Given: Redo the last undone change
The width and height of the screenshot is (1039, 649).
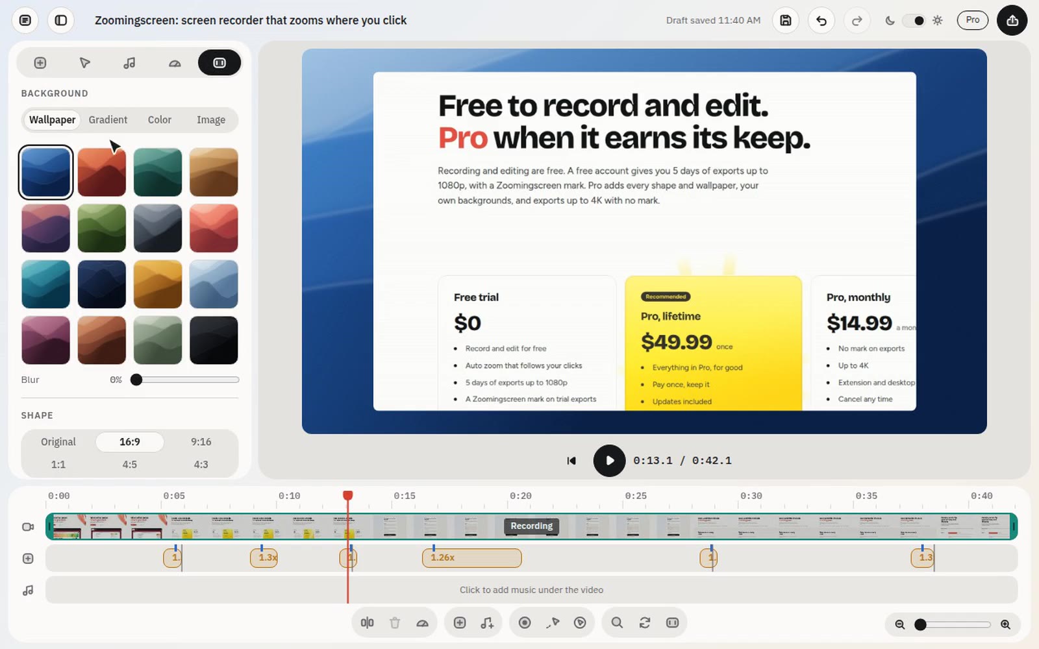Looking at the screenshot, I should coord(857,21).
